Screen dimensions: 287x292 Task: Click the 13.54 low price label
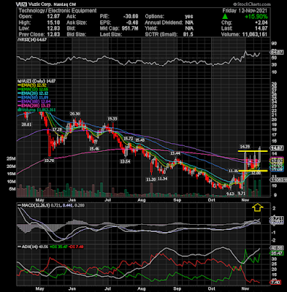coord(125,161)
